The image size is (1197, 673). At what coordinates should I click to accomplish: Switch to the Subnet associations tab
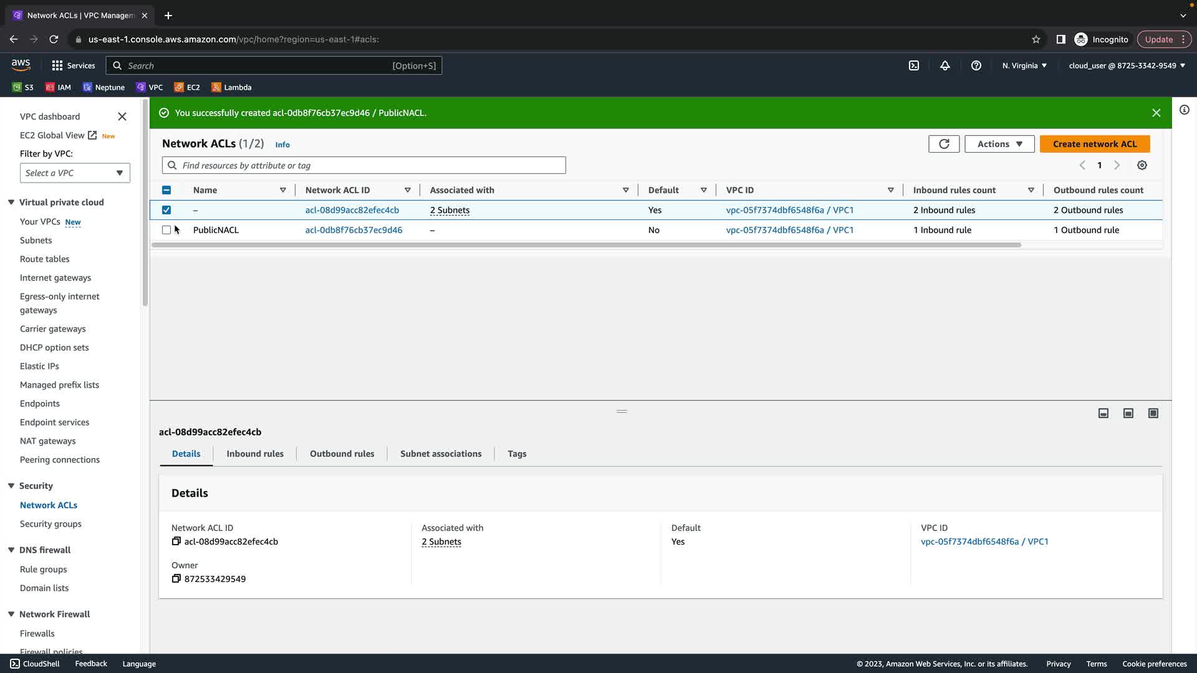tap(440, 454)
